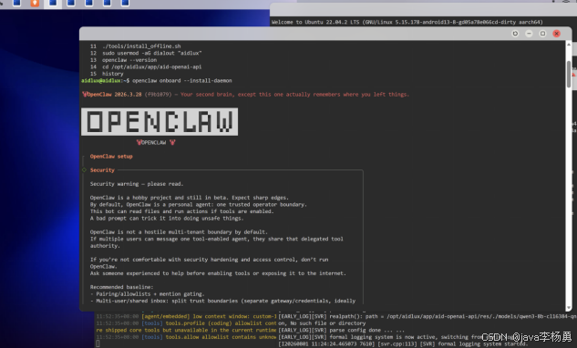This screenshot has width=577, height=348.
Task: Click the scrollbar up arrow in the terminal
Action: coord(569,44)
